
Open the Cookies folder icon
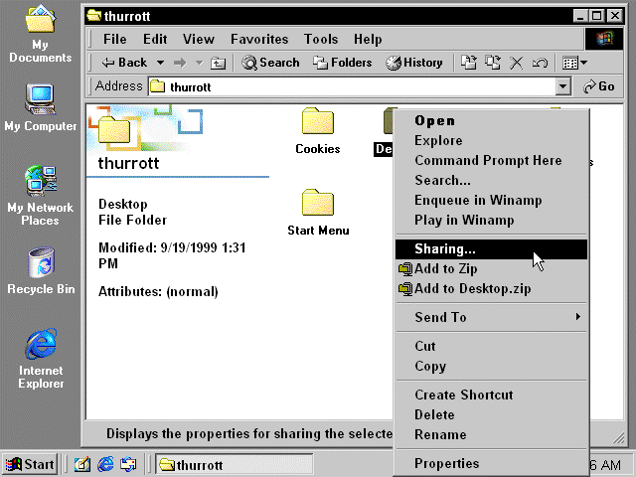click(x=317, y=122)
